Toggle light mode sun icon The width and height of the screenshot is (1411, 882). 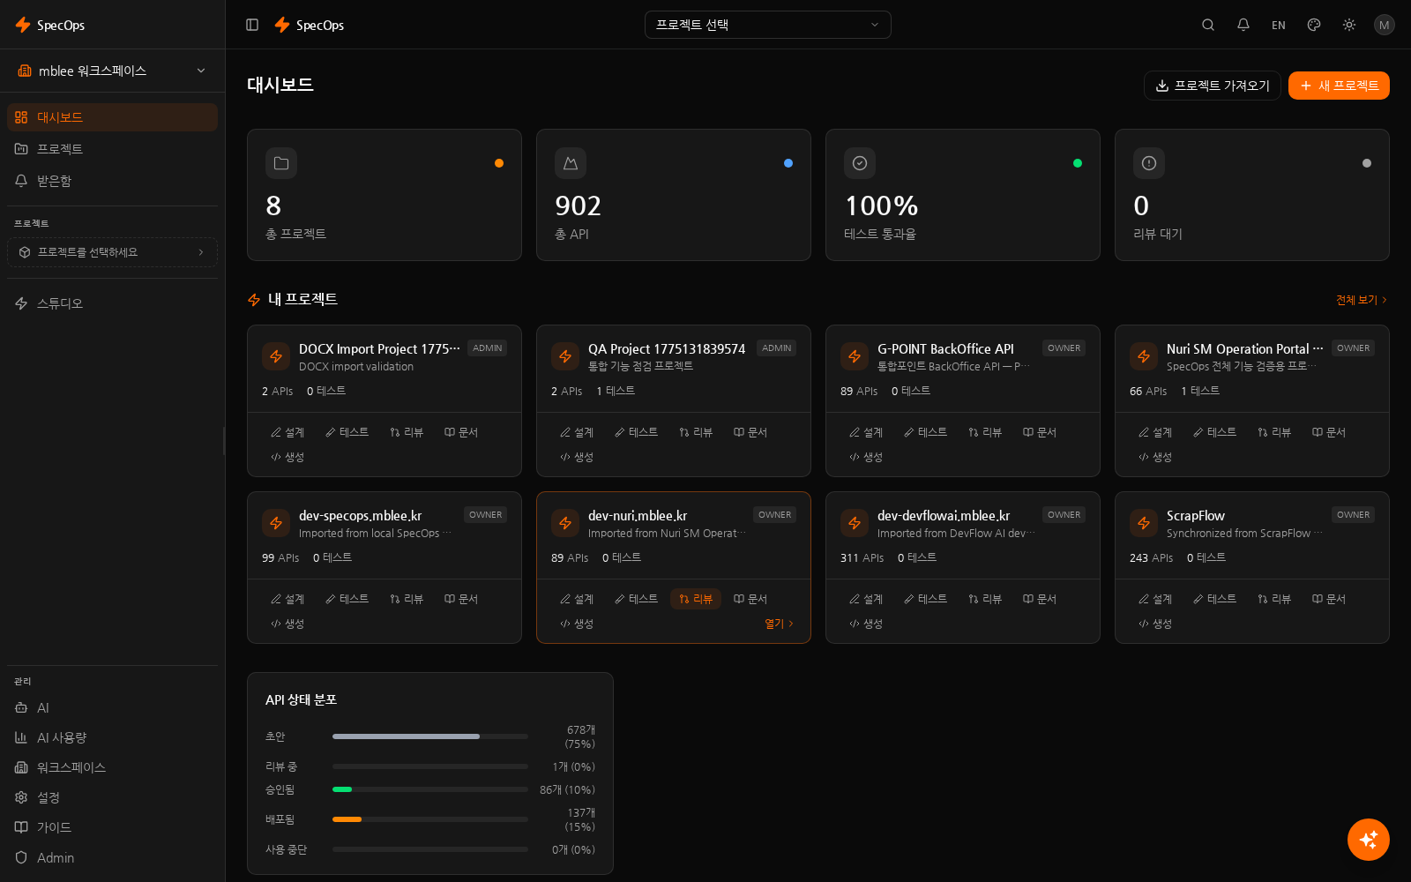(1349, 25)
